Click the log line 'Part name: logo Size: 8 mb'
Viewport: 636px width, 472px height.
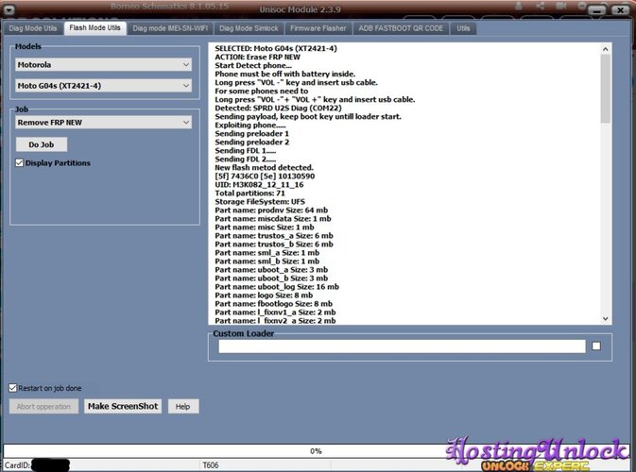[264, 295]
